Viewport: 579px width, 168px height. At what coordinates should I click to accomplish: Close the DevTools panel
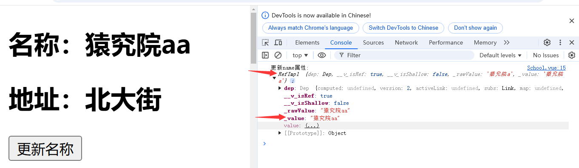point(572,42)
